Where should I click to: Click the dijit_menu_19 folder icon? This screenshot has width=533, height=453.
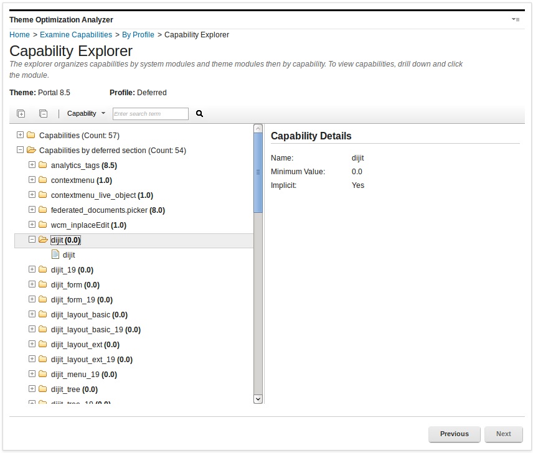43,374
